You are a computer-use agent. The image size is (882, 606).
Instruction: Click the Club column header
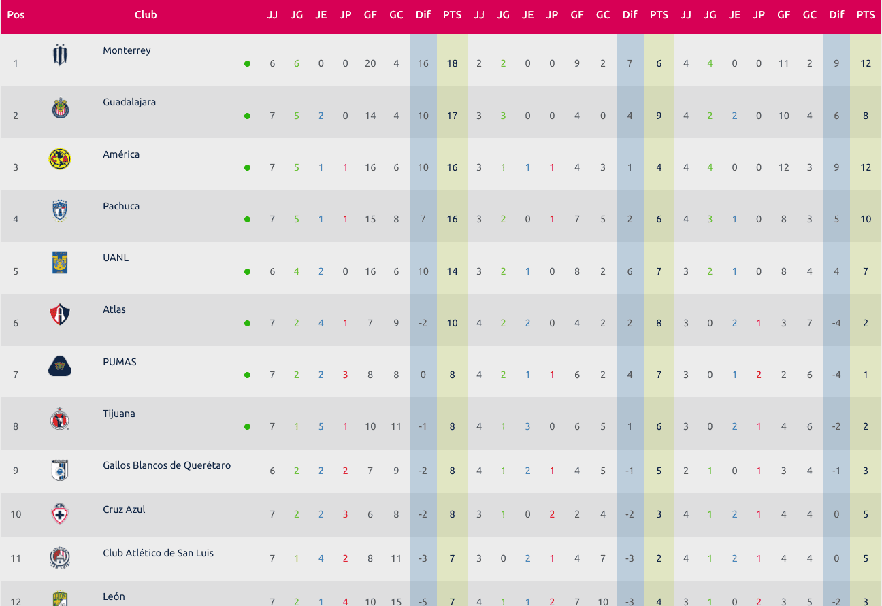(x=146, y=14)
